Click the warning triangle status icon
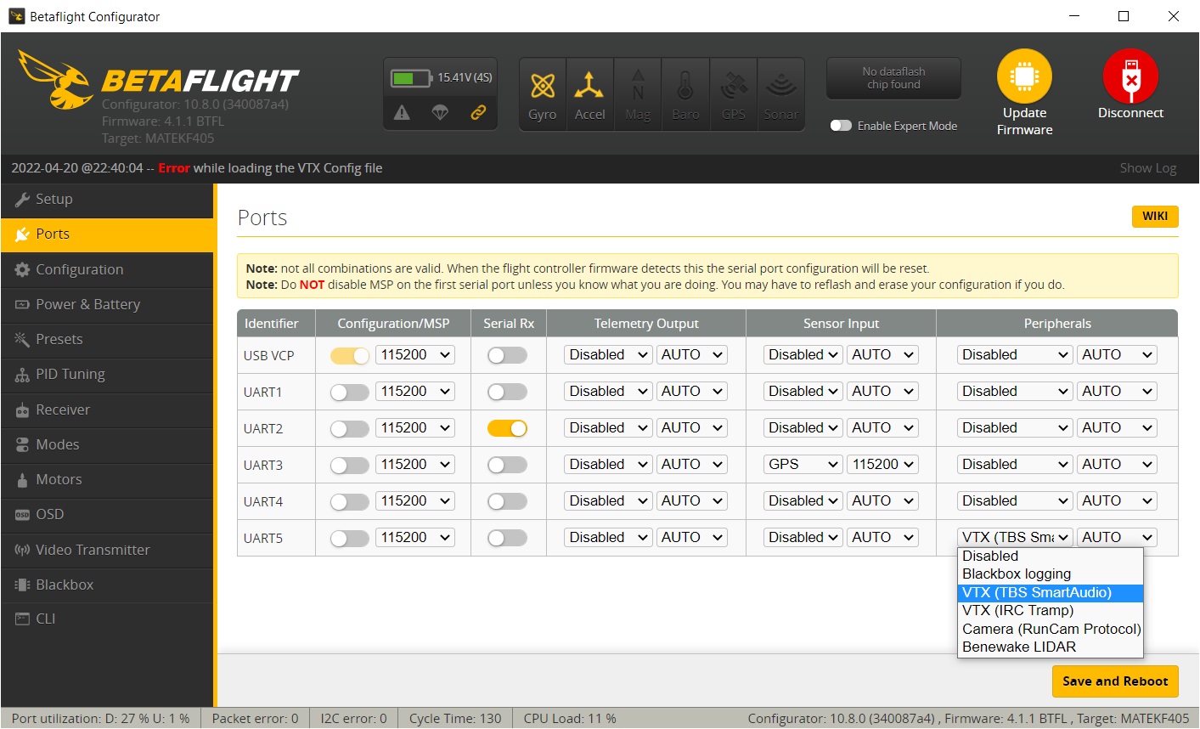 [x=403, y=112]
